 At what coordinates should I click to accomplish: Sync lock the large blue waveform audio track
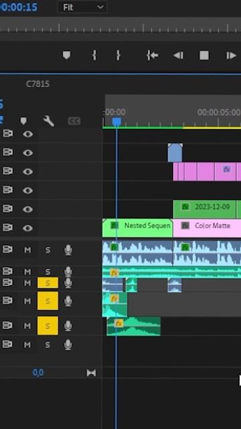(x=7, y=249)
